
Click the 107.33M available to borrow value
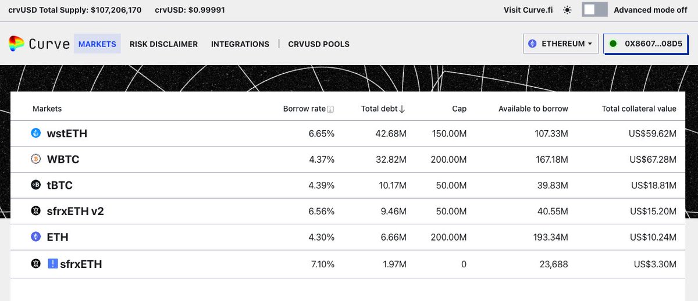pyautogui.click(x=551, y=134)
